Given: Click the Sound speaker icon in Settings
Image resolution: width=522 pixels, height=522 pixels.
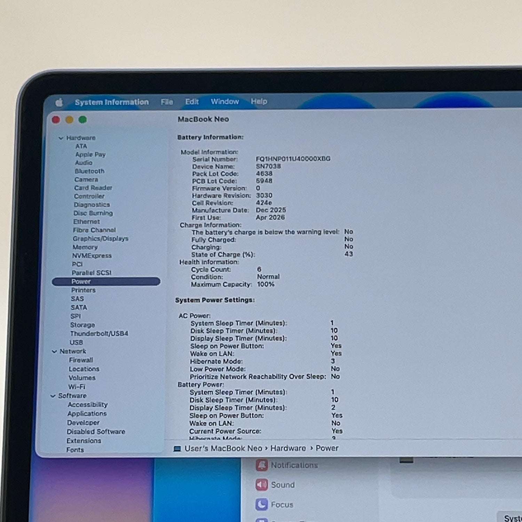Looking at the screenshot, I should [262, 484].
